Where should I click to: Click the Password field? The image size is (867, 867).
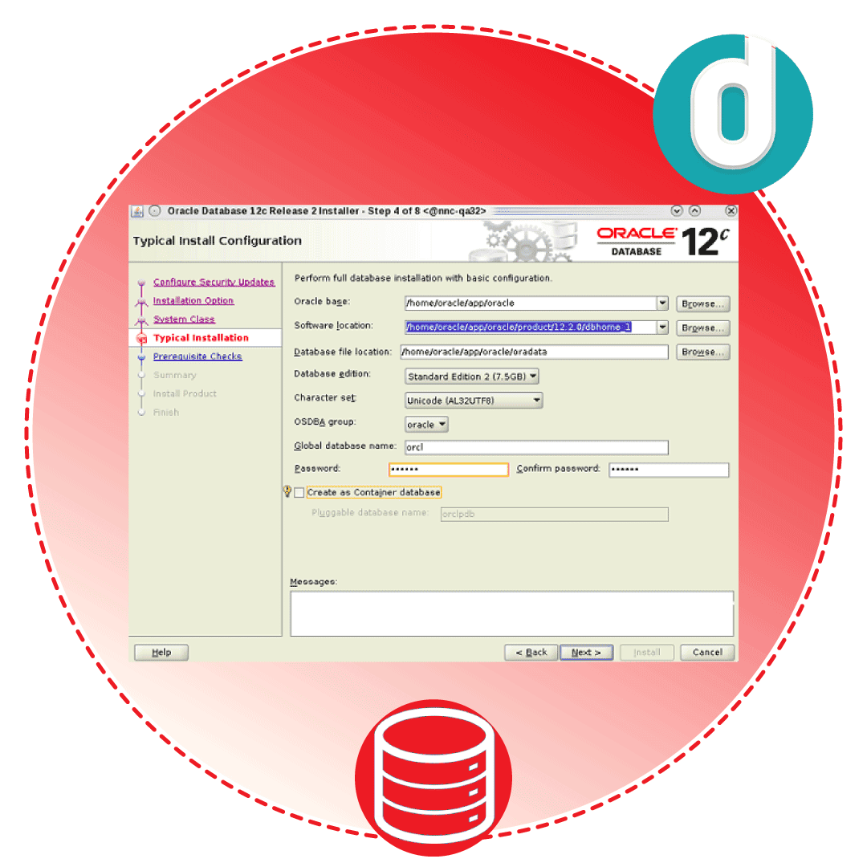(449, 470)
